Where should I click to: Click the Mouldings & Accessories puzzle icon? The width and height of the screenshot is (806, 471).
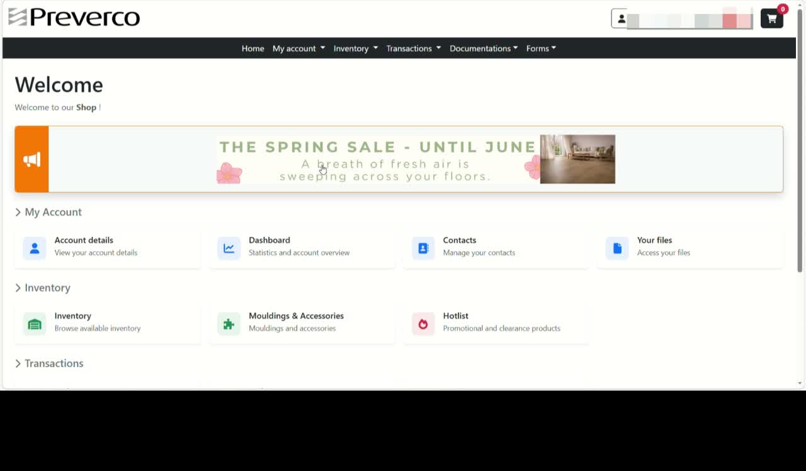coord(229,324)
